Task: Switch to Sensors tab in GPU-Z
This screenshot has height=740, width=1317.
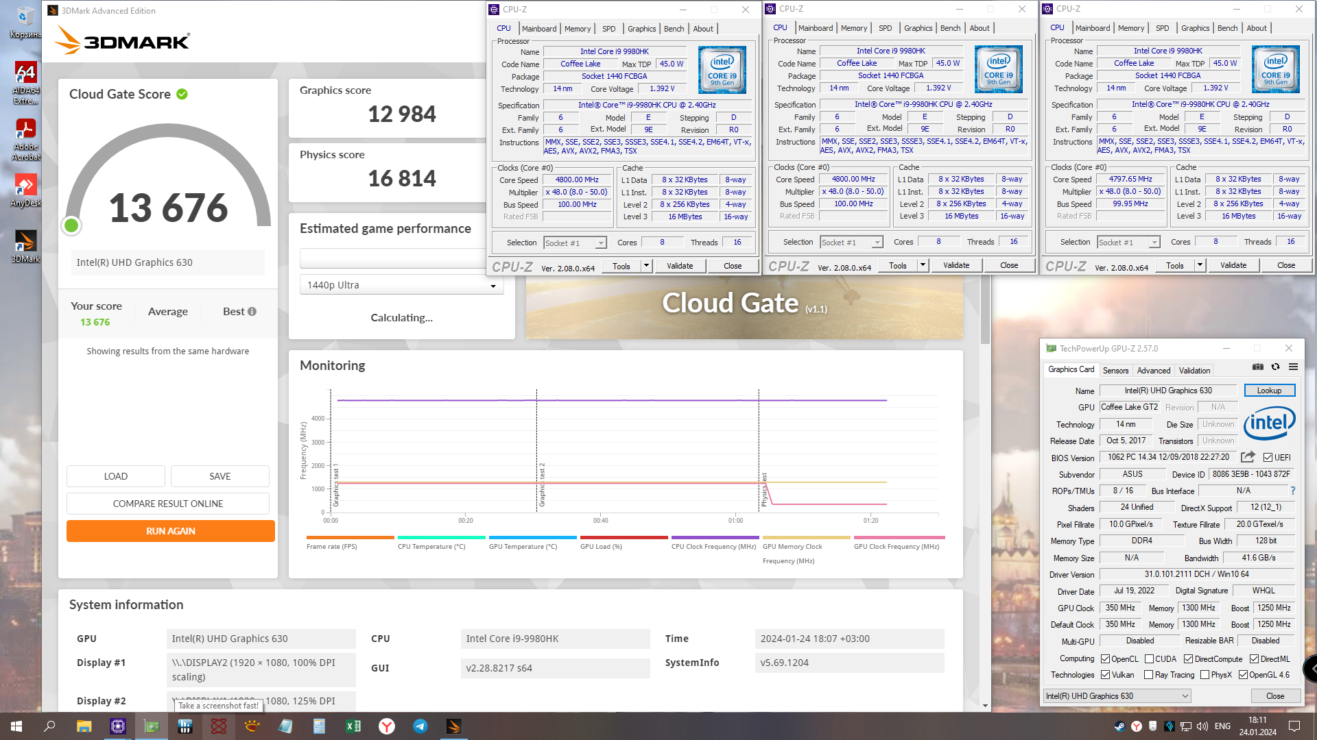Action: click(x=1115, y=371)
